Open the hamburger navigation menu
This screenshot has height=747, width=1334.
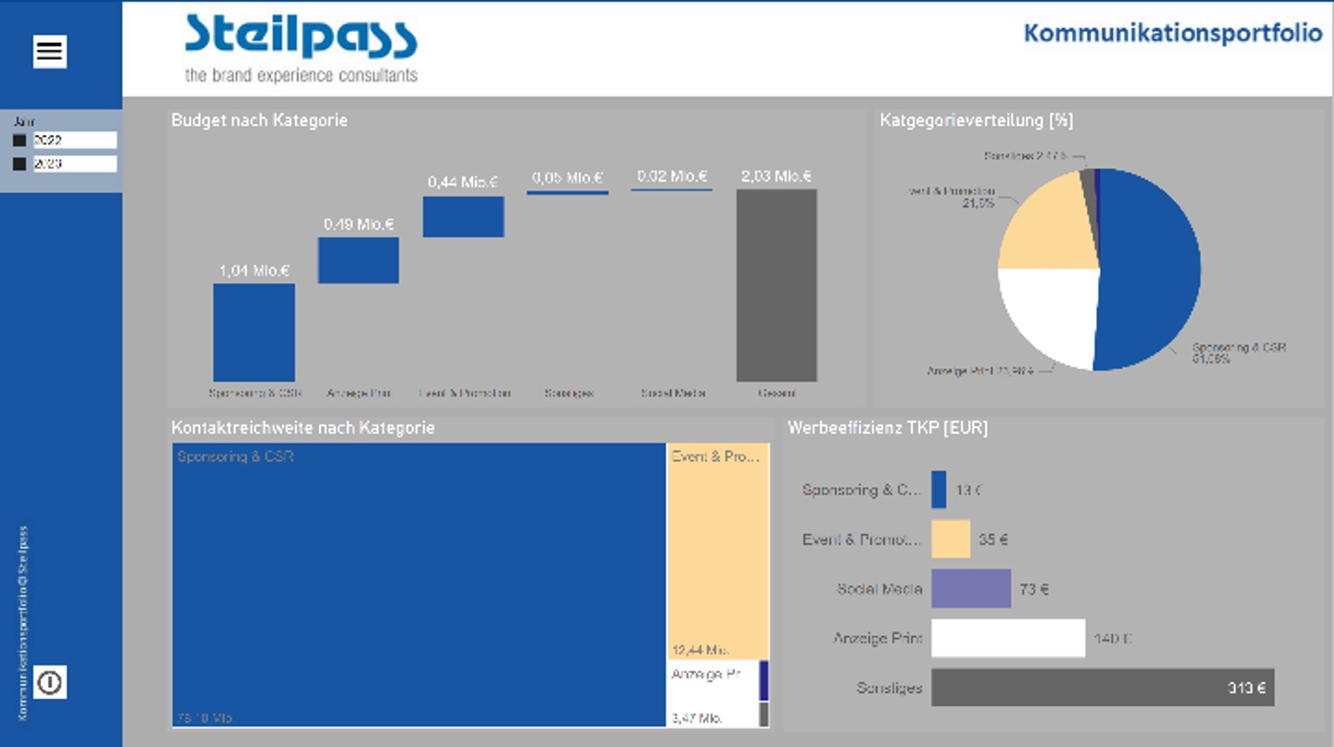click(x=50, y=51)
